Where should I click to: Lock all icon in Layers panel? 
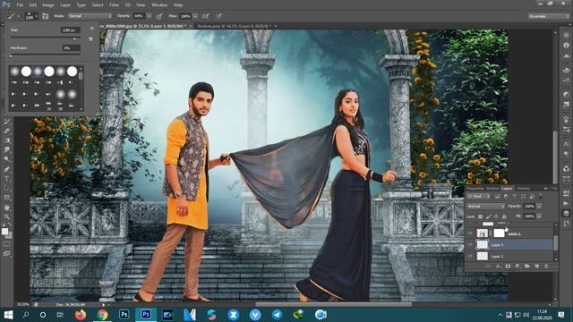point(504,216)
